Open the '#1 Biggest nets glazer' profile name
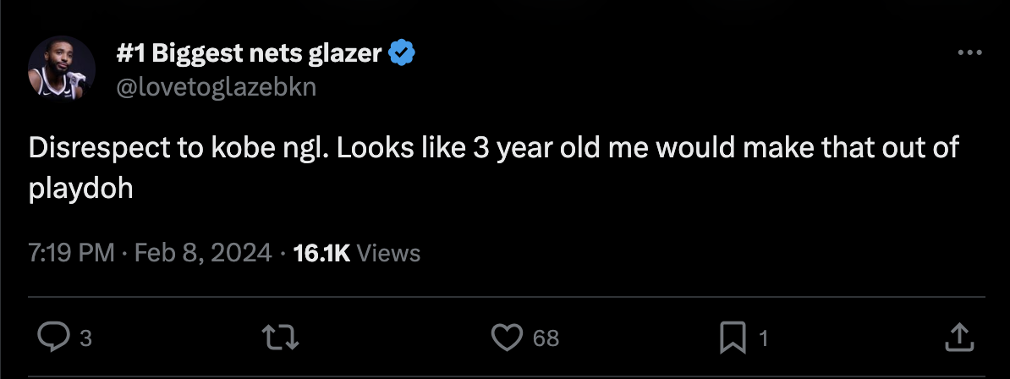This screenshot has width=1010, height=379. pos(250,55)
